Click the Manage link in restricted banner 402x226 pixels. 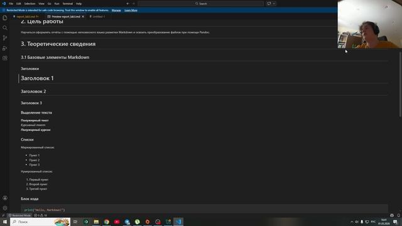point(116,10)
